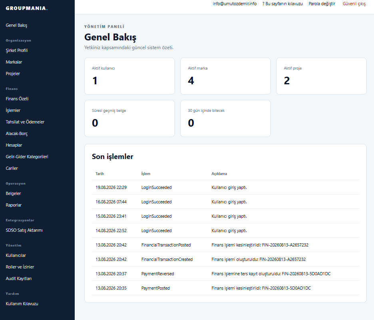Select SDSO Satış Aktarımı integration
The image size is (374, 320).
click(24, 230)
